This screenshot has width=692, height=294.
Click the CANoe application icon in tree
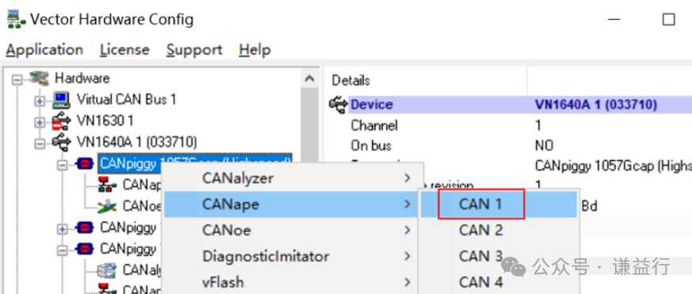pyautogui.click(x=106, y=206)
